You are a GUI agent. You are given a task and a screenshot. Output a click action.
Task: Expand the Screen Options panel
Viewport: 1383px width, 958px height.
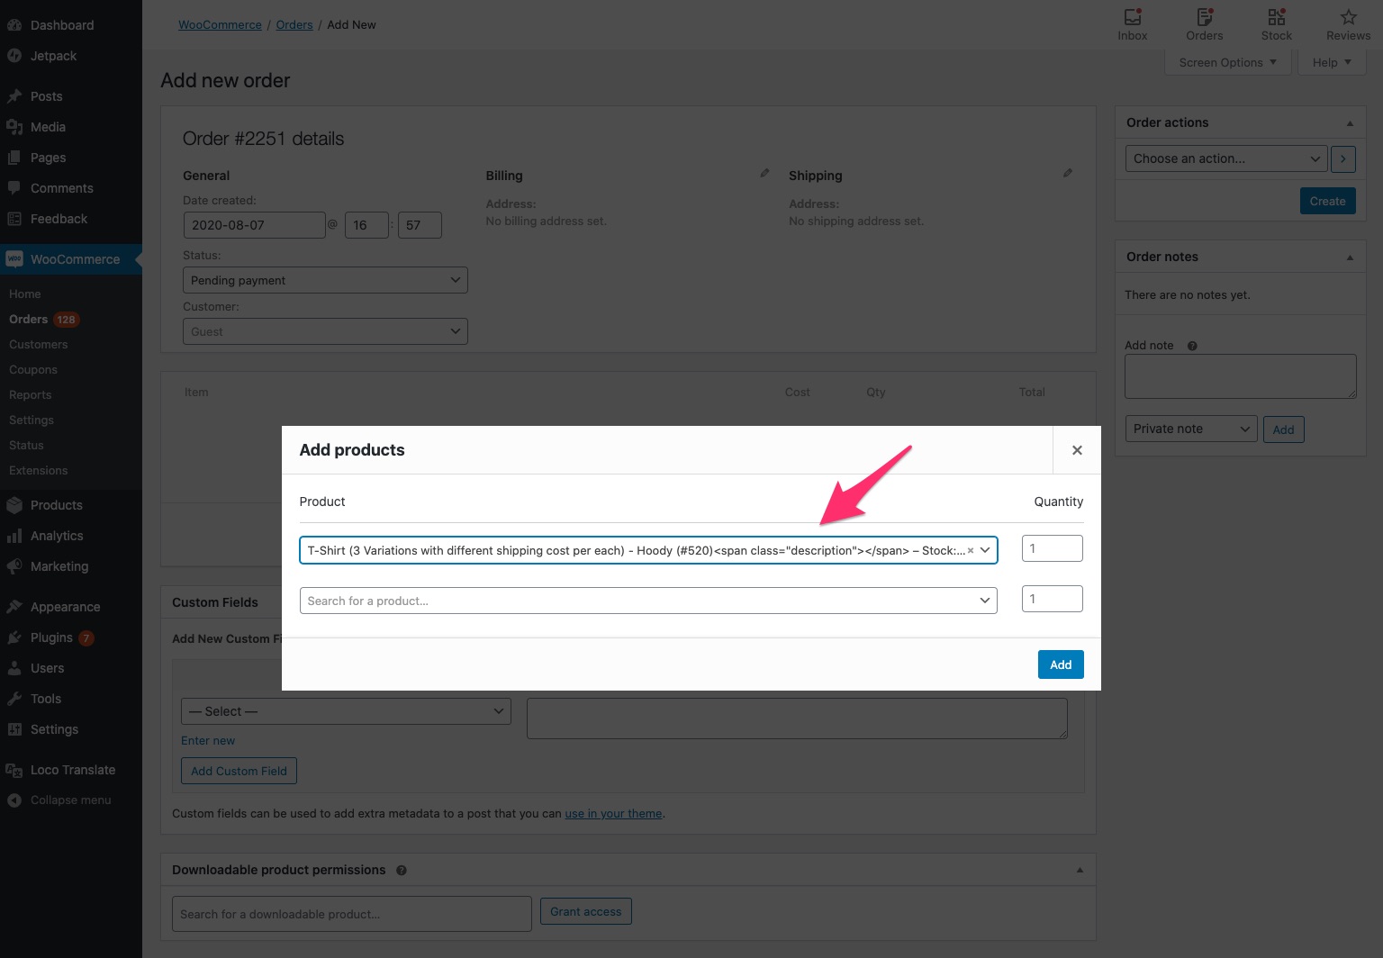tap(1226, 62)
